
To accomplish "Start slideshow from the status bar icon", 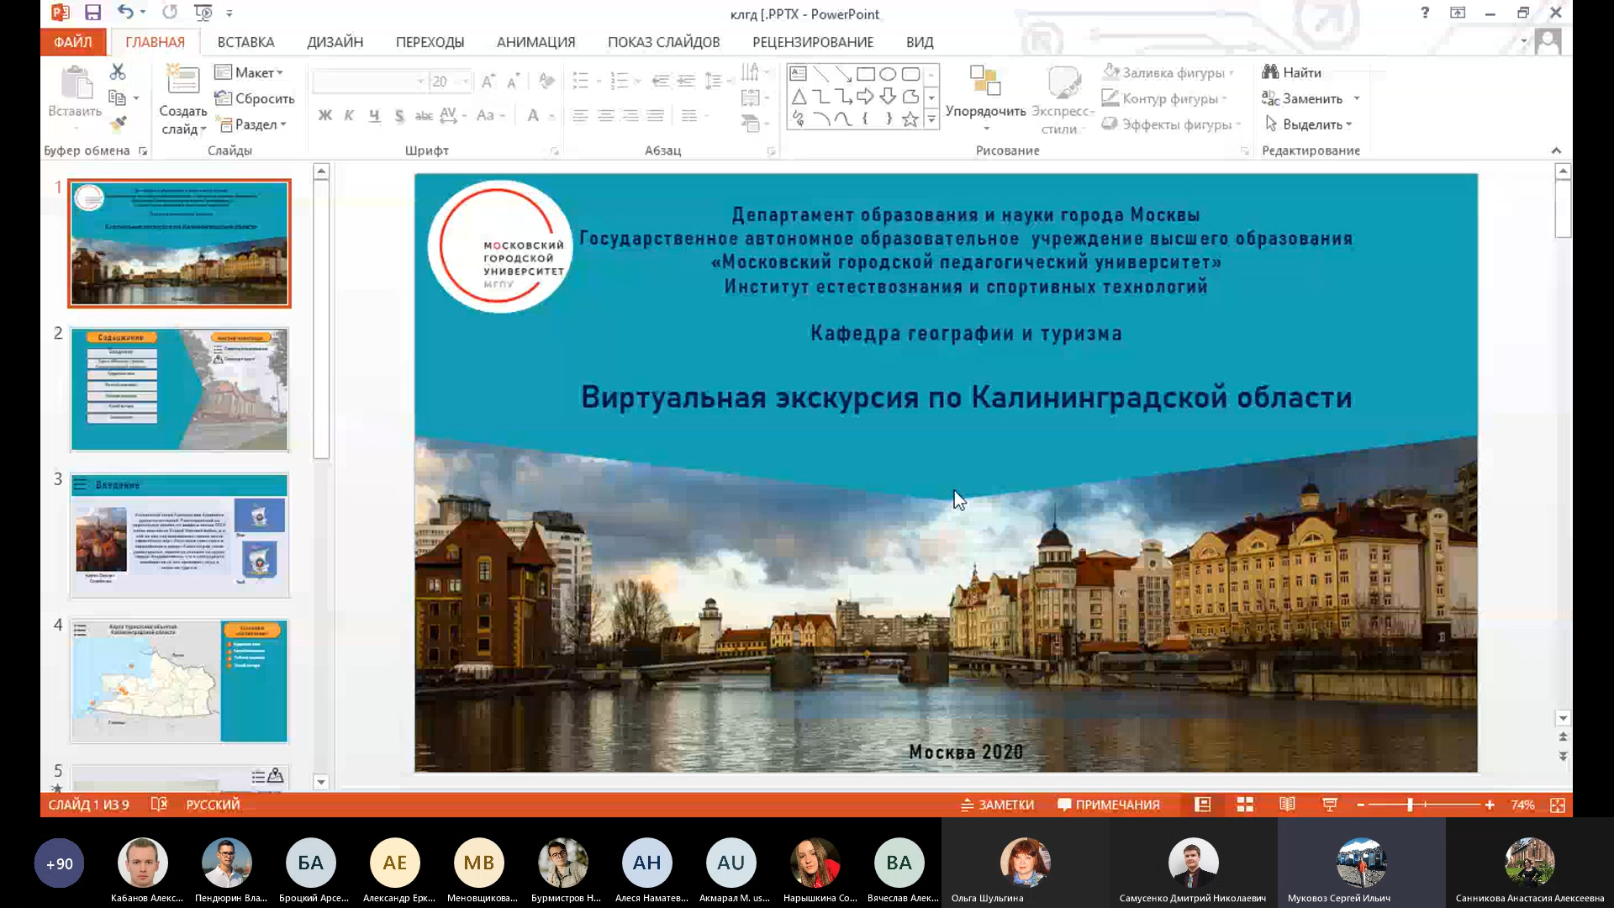I will [x=1329, y=805].
